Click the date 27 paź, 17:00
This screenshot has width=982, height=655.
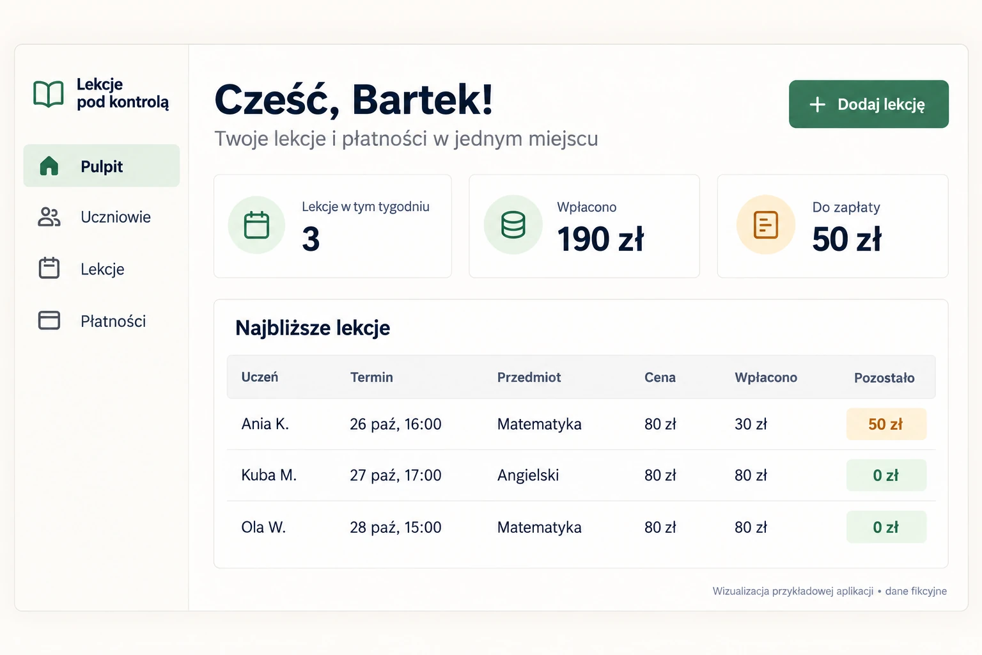[x=396, y=475]
